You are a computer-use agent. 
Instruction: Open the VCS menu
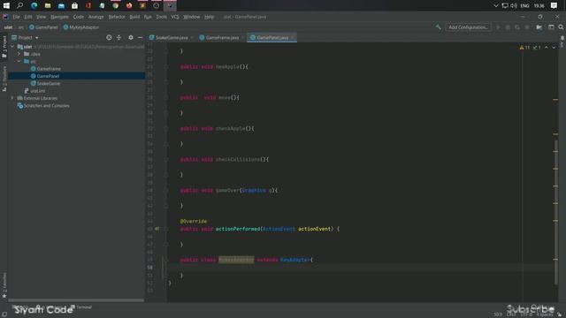pos(175,17)
